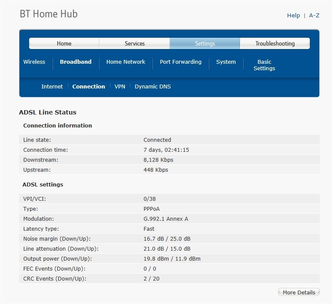
Task: Open the System settings section
Action: [226, 62]
